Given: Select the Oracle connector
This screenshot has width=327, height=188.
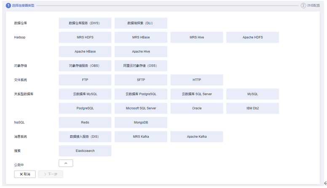Looking at the screenshot, I should click(x=197, y=108).
